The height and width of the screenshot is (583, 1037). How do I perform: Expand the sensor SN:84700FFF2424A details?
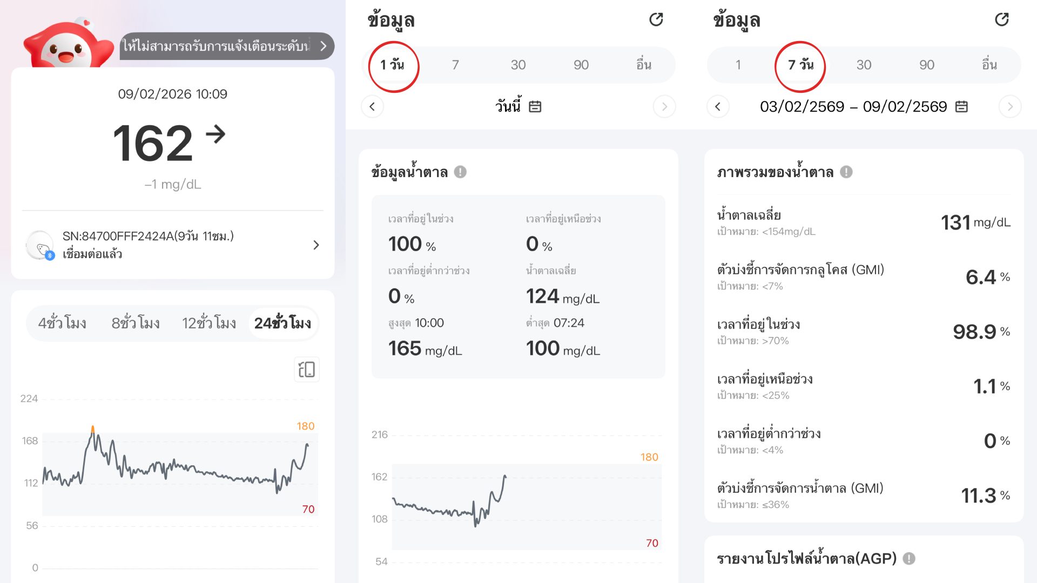pos(316,245)
